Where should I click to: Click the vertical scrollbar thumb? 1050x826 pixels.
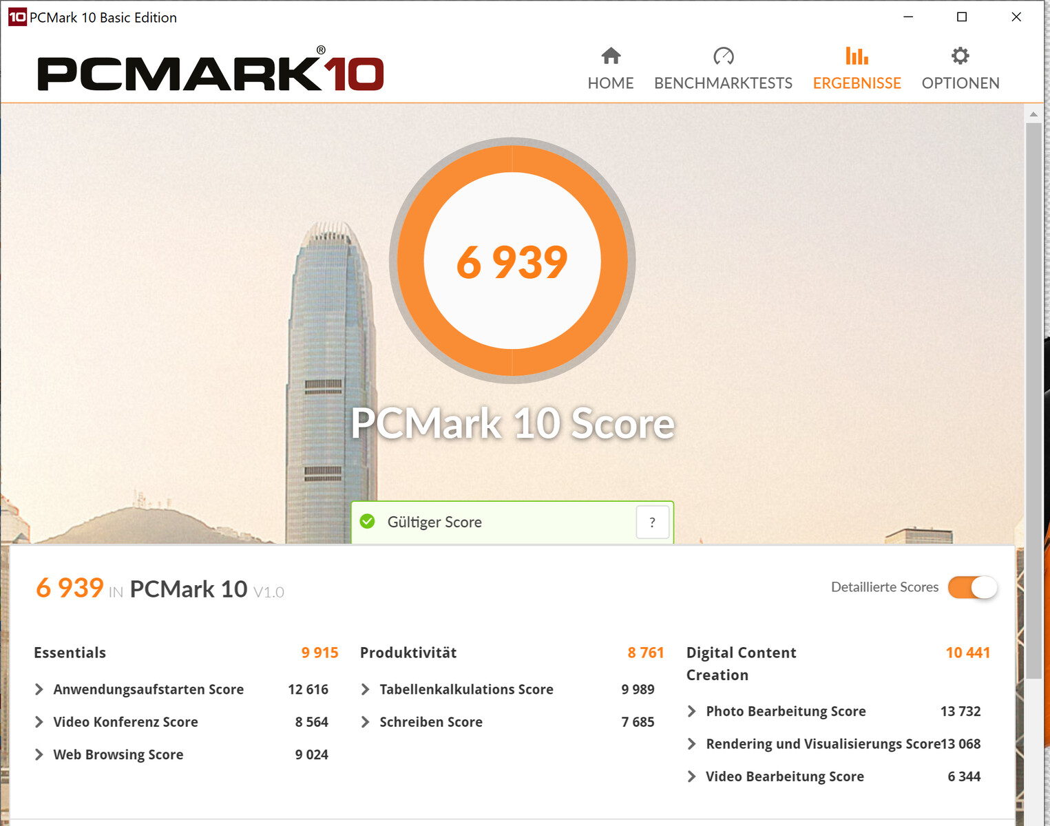(x=1033, y=401)
